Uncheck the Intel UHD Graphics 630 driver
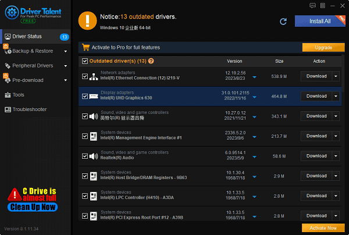Viewport: 349px width, 235px height. point(85,97)
